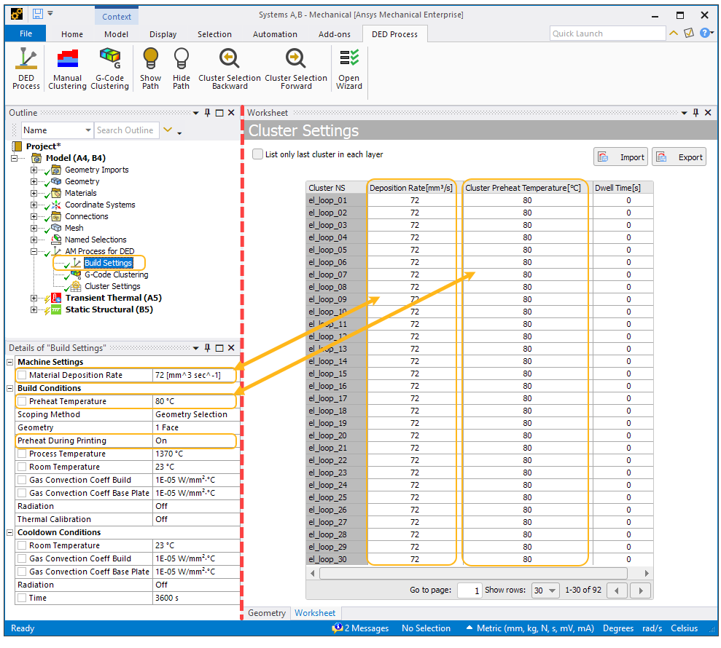The image size is (721, 648).
Task: Switch to the Geometry view tab
Action: (267, 613)
